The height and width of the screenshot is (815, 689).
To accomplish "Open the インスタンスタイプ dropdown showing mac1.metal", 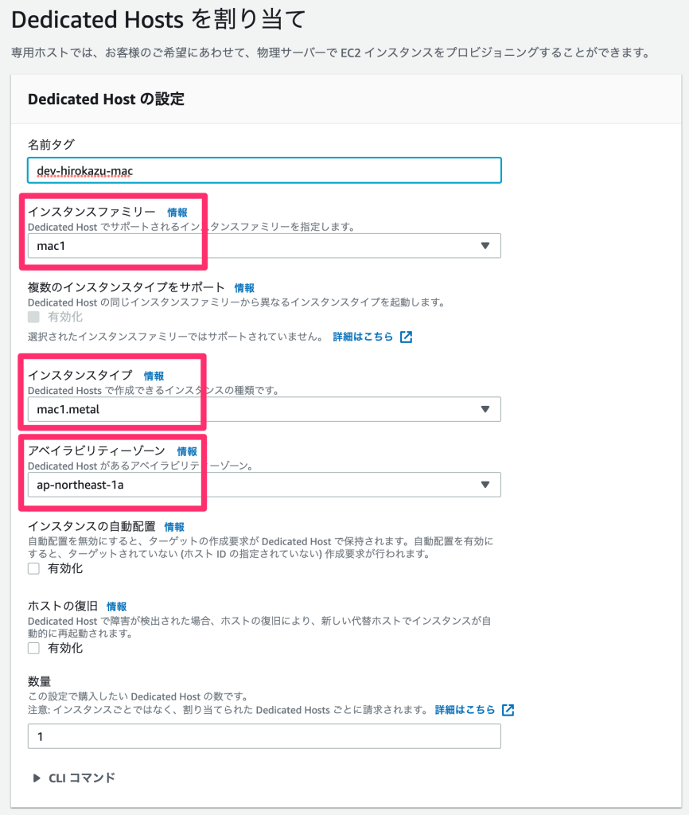I will point(264,410).
